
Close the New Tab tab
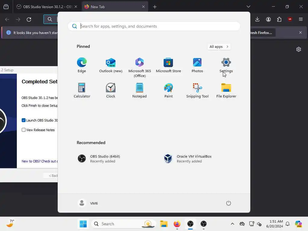[x=143, y=7]
